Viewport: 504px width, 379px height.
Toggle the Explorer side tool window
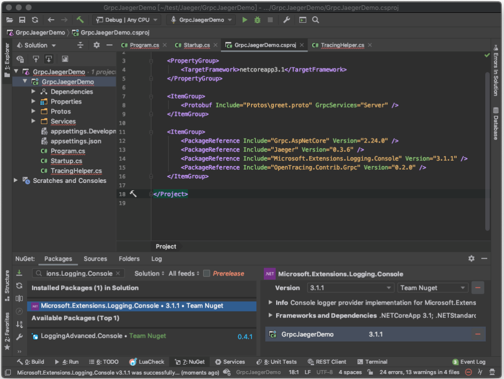coord(7,60)
